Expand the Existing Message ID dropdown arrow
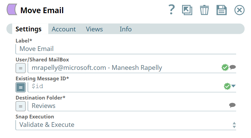The height and width of the screenshot is (138, 251). (233, 86)
